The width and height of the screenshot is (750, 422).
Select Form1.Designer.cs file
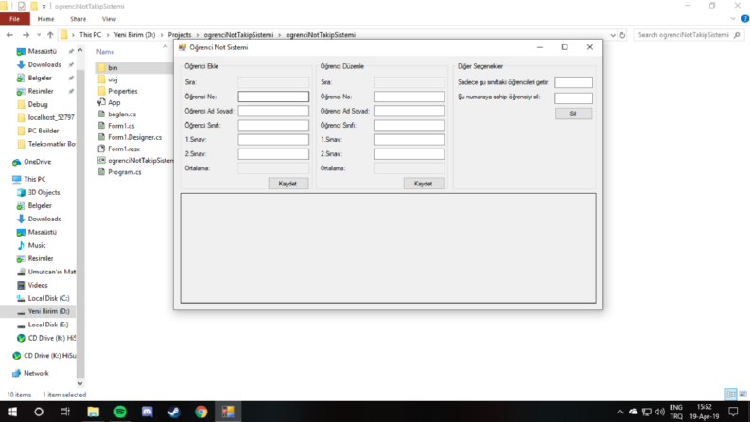[x=134, y=137]
